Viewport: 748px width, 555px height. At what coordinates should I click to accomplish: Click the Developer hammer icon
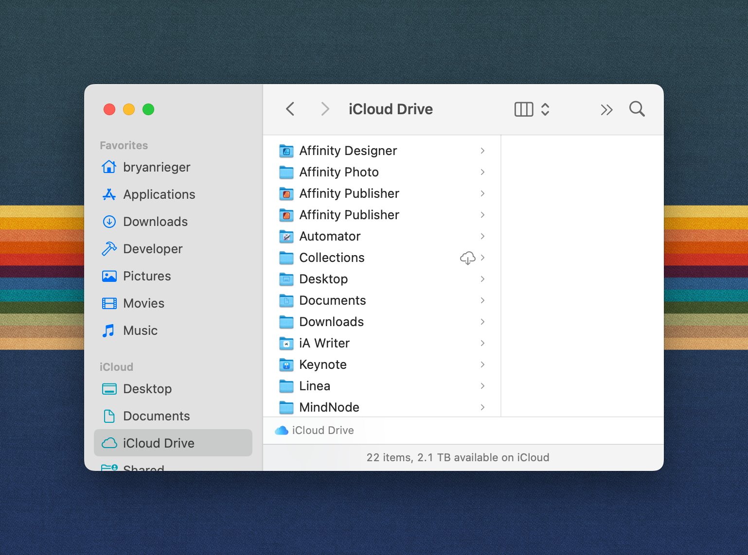coord(109,249)
